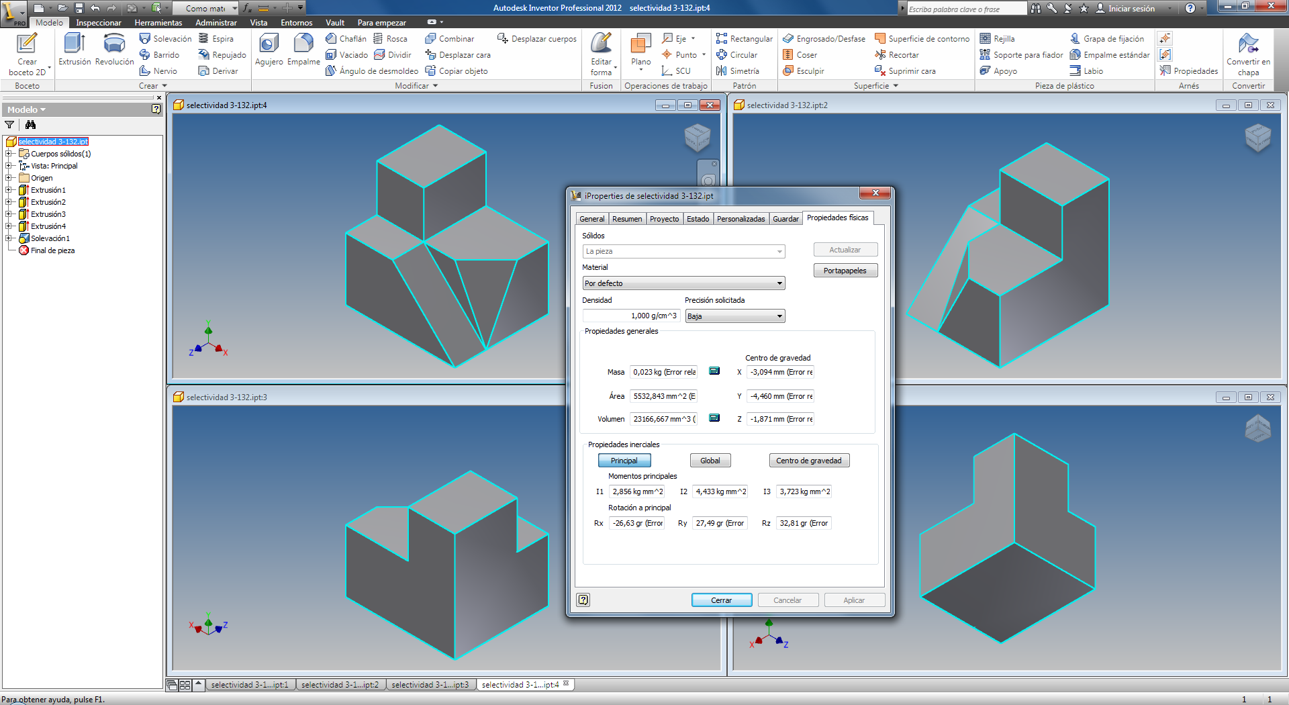
Task: Choose the Solevación tool
Action: coord(165,39)
